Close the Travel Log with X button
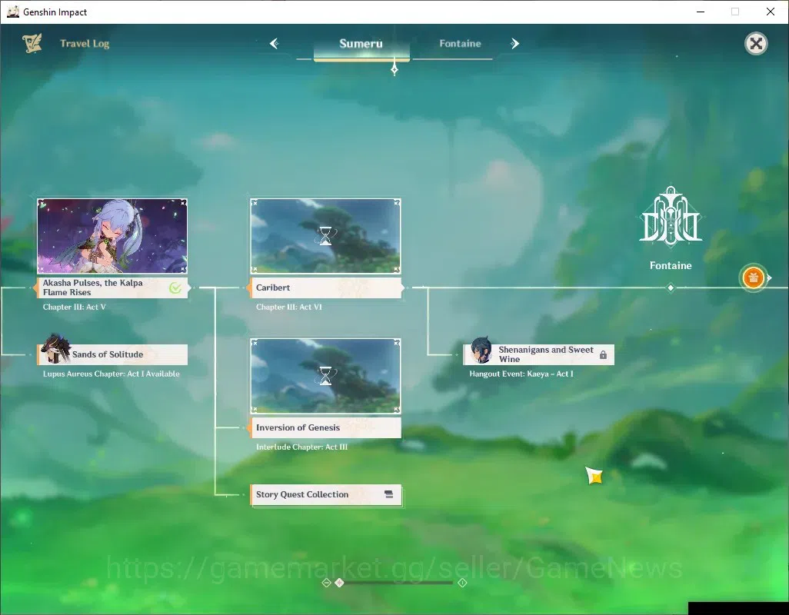 (756, 44)
